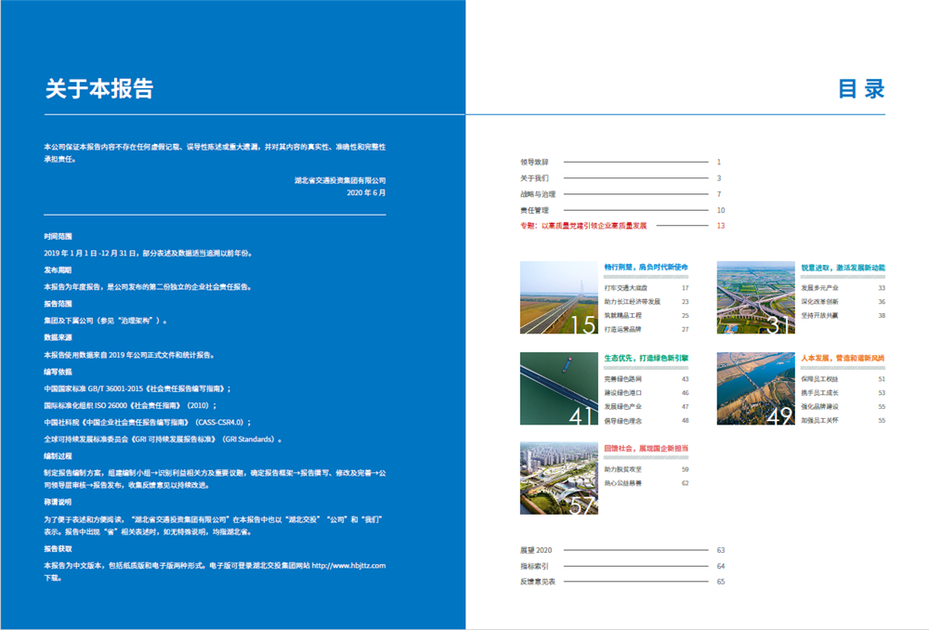Go to the 助力长江经济带发展 entry

click(632, 302)
